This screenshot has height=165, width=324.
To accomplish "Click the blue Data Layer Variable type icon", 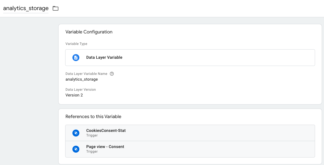I will (x=76, y=58).
